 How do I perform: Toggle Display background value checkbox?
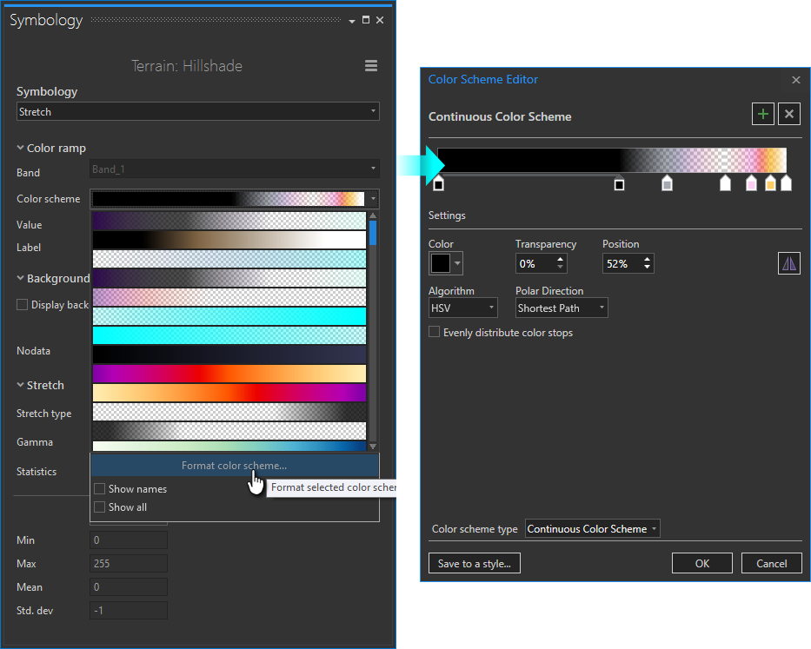tap(22, 305)
